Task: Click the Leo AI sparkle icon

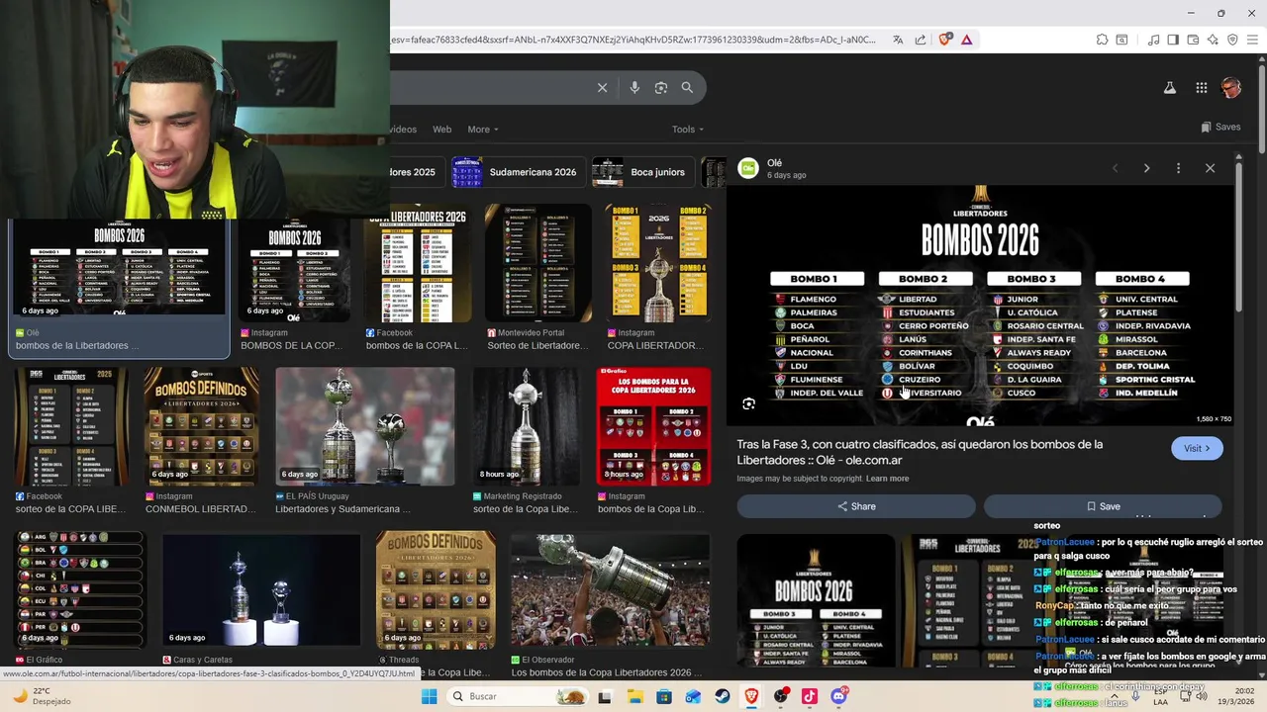Action: (1213, 40)
